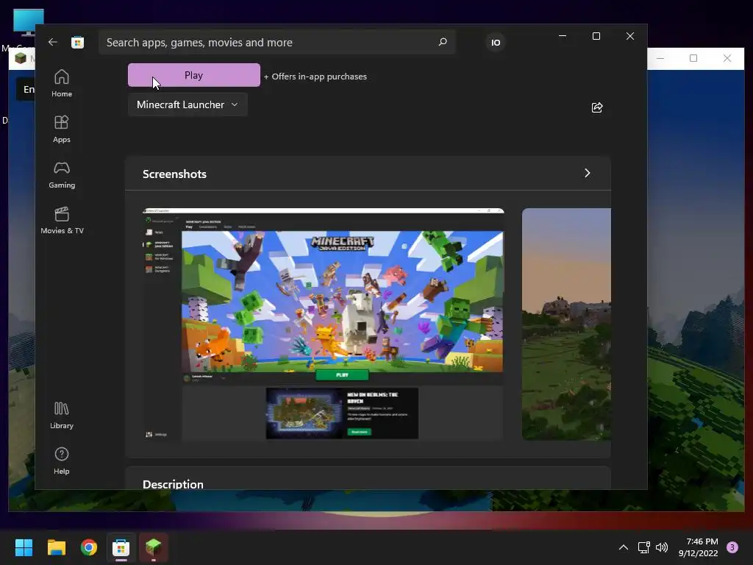Click the Description heading

click(173, 483)
